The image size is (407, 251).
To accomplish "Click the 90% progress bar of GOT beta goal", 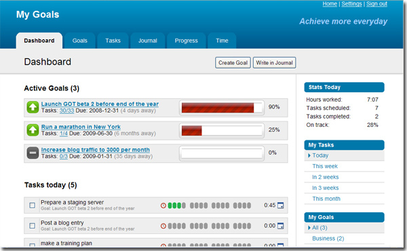I will (x=222, y=107).
